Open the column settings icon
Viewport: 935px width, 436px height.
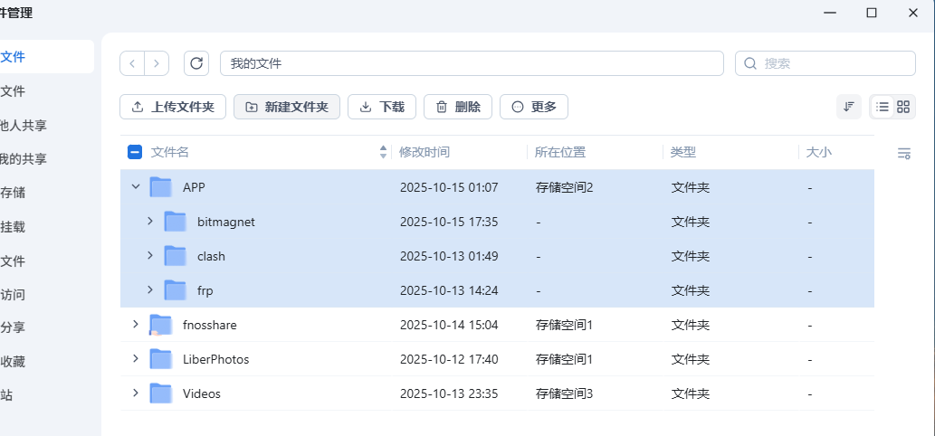tap(903, 153)
